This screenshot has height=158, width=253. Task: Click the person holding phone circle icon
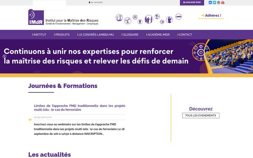pyautogui.click(x=169, y=20)
